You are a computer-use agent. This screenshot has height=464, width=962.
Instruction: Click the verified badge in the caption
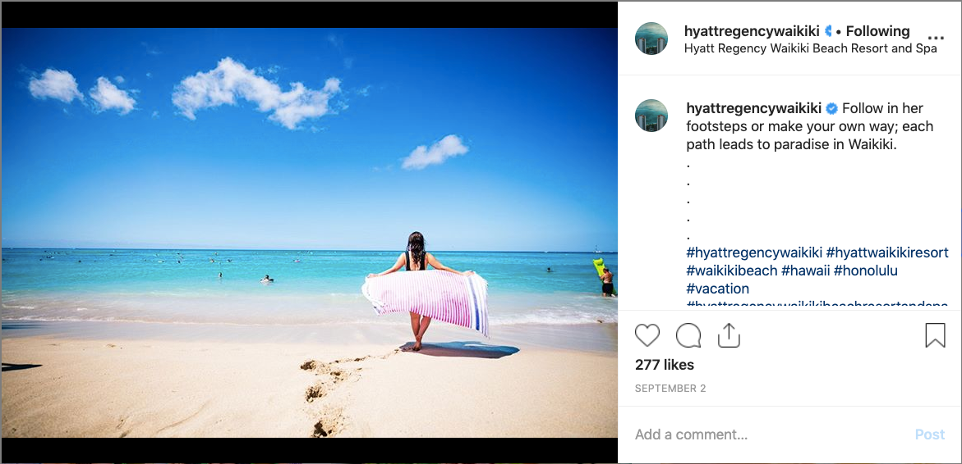(x=832, y=109)
